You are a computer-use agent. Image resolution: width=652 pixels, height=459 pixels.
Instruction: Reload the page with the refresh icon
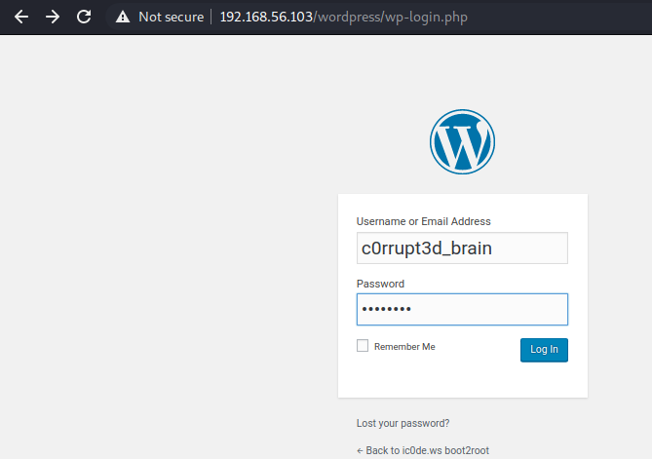(x=84, y=17)
